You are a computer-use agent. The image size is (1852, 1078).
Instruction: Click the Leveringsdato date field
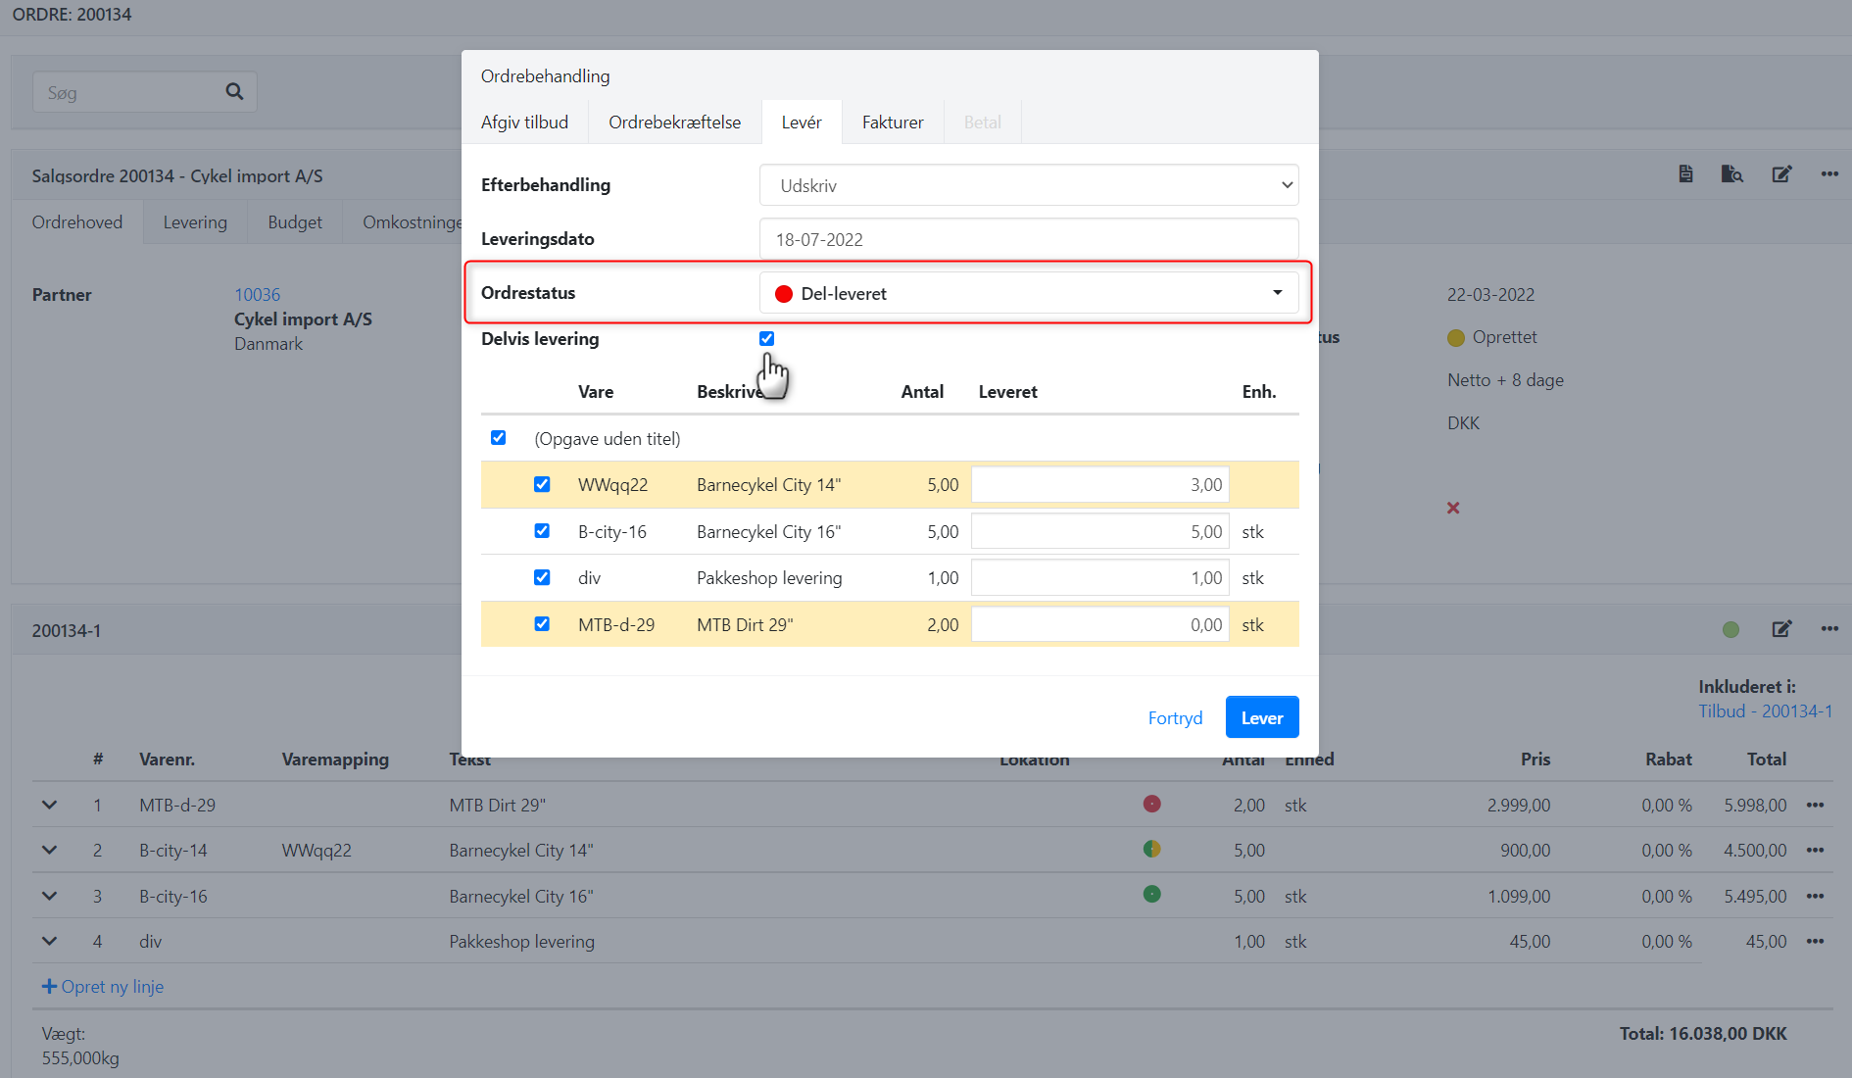tap(1029, 239)
